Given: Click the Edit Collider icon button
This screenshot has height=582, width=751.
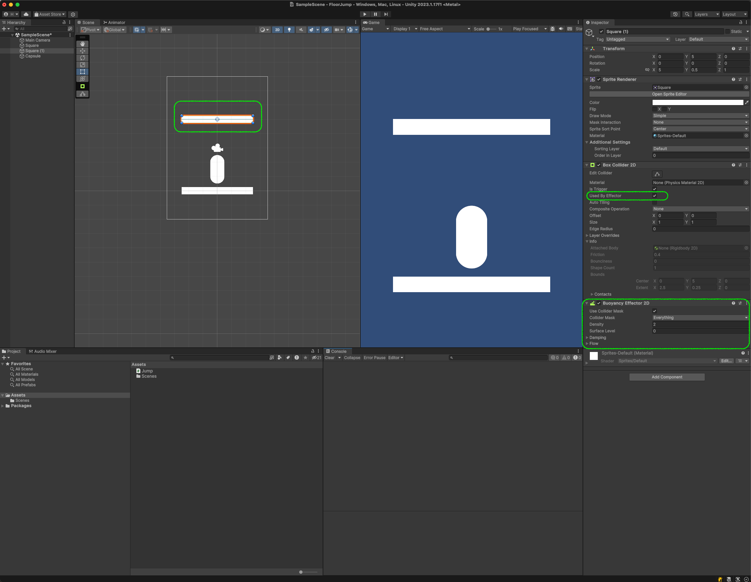Looking at the screenshot, I should tap(657, 174).
